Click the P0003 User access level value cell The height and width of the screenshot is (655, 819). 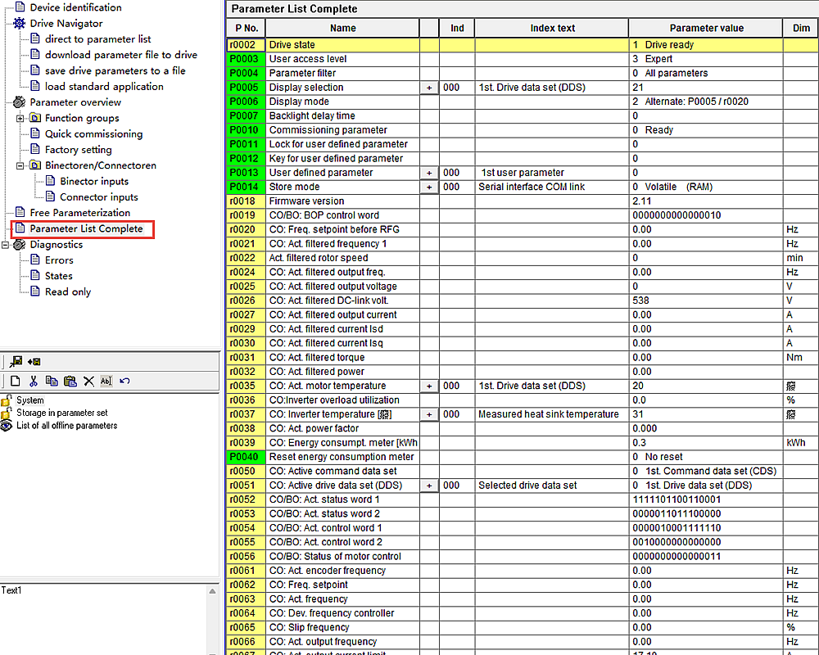(x=705, y=59)
